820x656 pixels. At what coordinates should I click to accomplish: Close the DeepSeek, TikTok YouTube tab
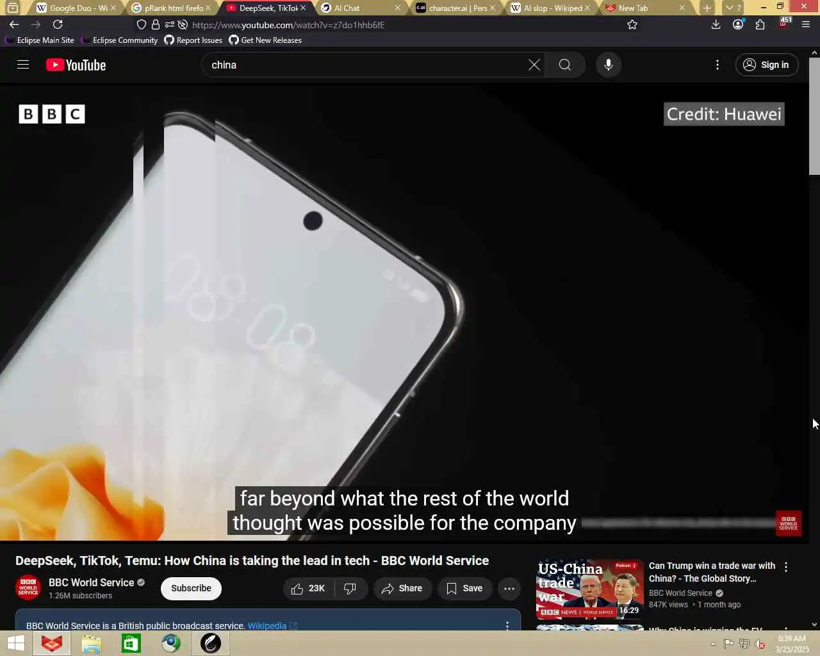[x=303, y=8]
